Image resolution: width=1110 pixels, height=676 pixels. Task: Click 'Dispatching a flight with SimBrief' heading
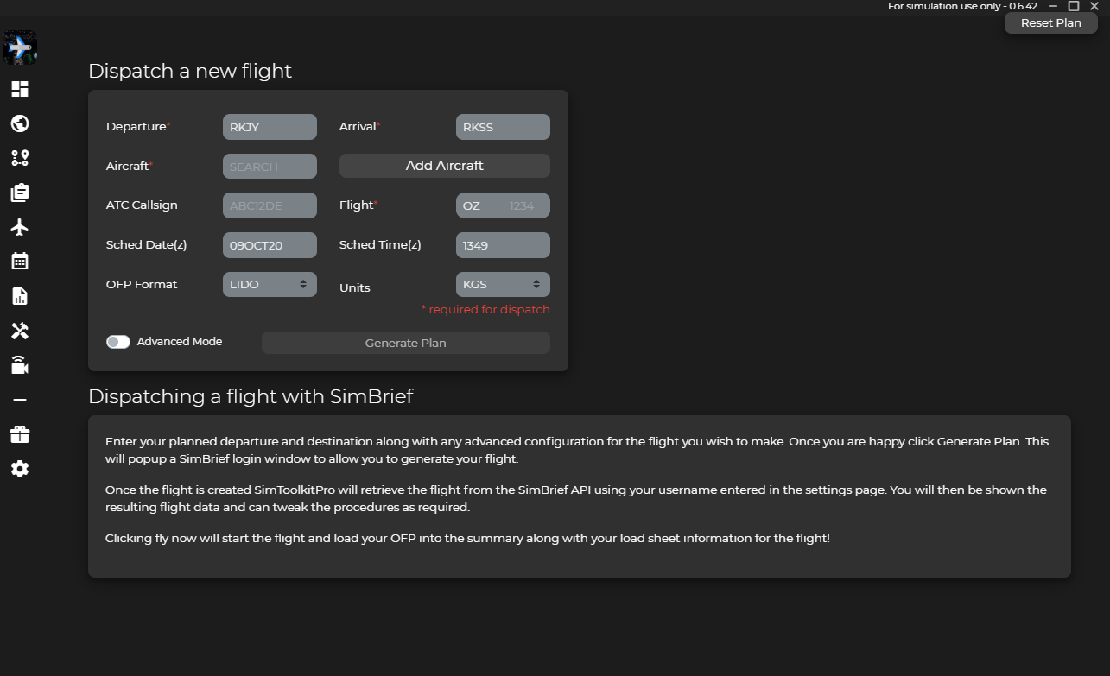coord(251,396)
